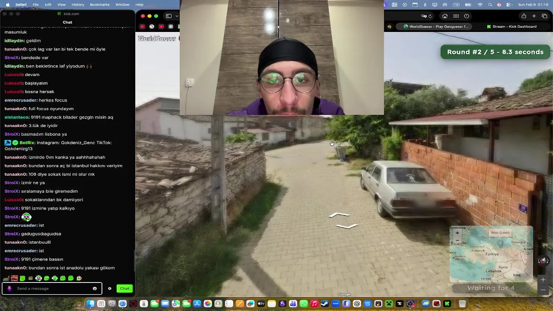Switch to Stream - Kick Dashboard tab
553x311 pixels.
512,26
